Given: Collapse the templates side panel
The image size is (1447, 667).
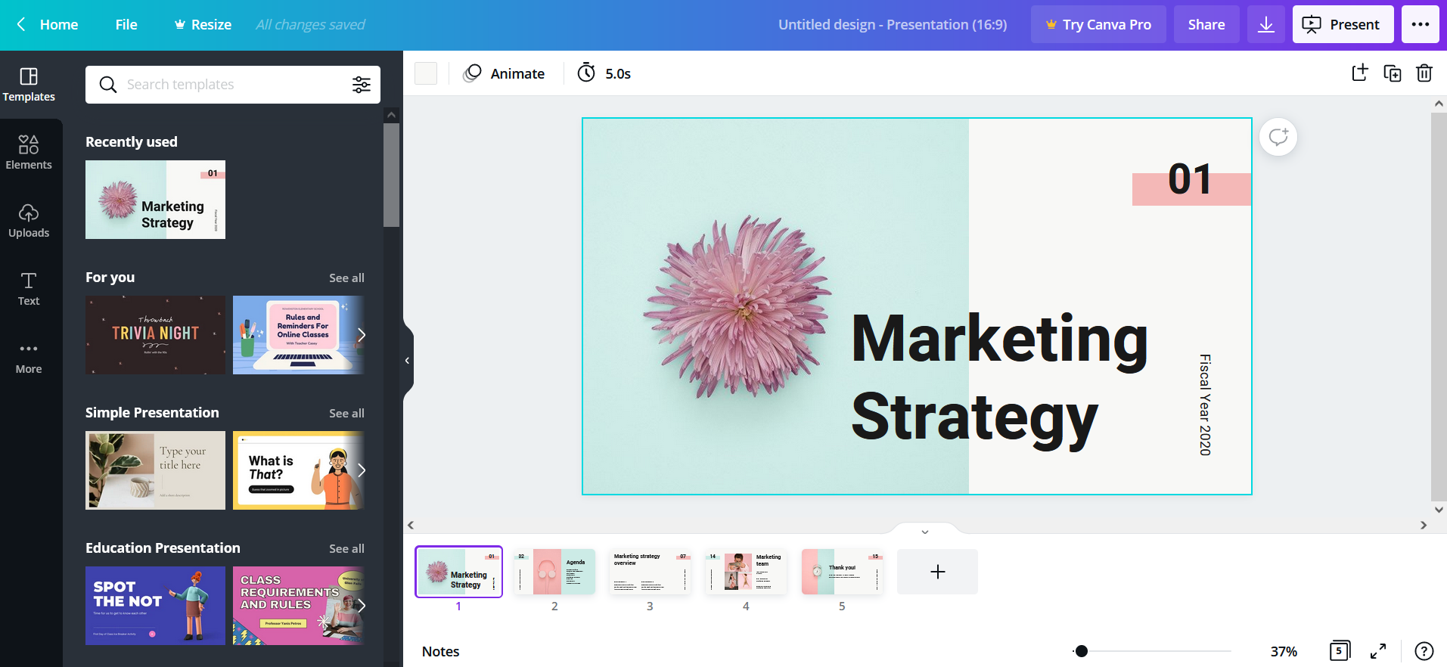Looking at the screenshot, I should 408,361.
